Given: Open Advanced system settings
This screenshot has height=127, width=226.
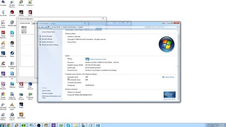Looking at the screenshot, I should [50, 45].
